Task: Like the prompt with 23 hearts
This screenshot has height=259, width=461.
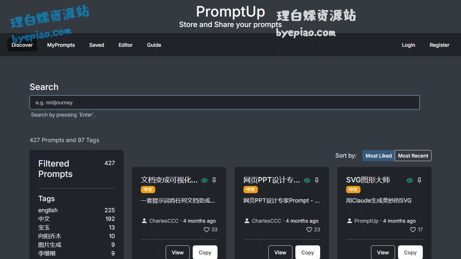Action: point(309,230)
